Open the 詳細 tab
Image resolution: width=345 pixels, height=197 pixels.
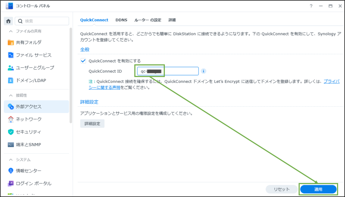(172, 20)
